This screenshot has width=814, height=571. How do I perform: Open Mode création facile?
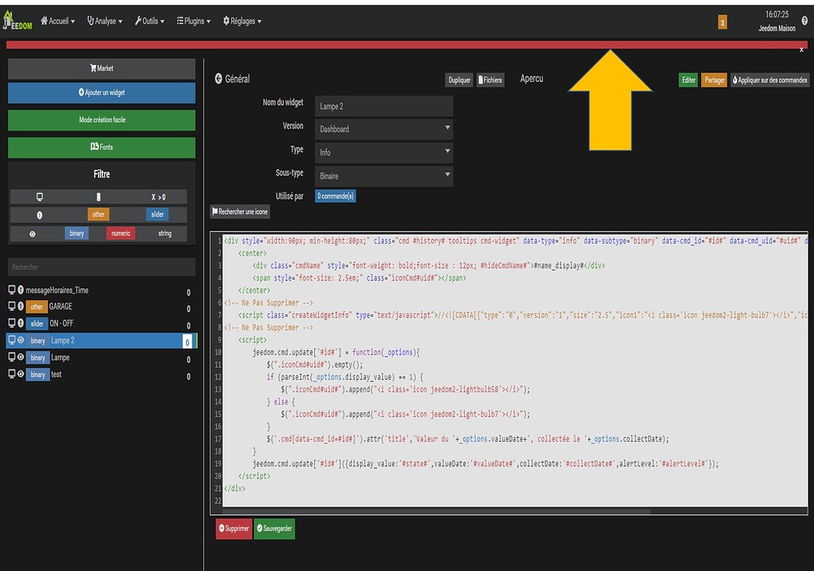pos(102,120)
